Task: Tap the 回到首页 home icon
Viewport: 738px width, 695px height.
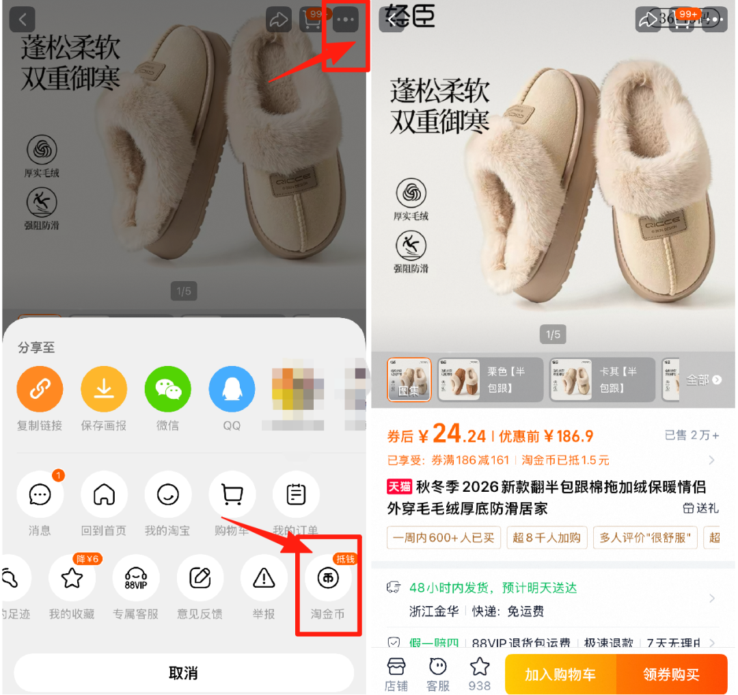Action: pyautogui.click(x=104, y=494)
